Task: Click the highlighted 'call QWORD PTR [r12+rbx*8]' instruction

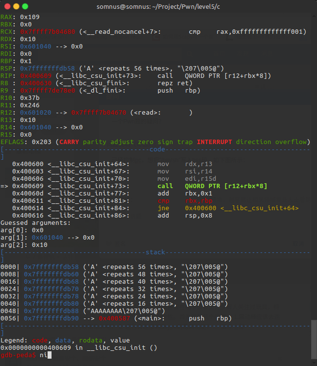Action: (x=212, y=186)
